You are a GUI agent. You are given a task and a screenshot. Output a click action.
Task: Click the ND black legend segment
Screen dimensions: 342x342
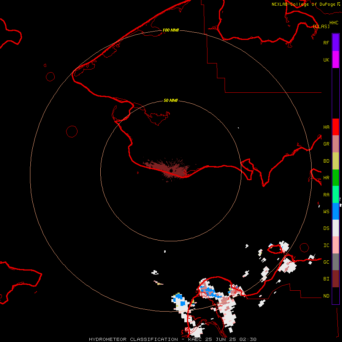click(x=336, y=296)
